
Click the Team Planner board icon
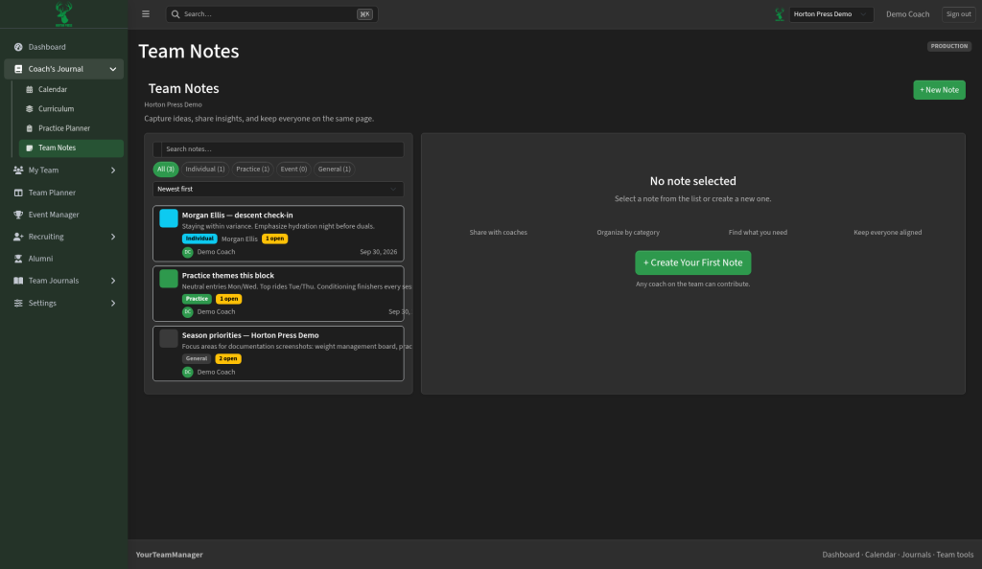(x=18, y=193)
